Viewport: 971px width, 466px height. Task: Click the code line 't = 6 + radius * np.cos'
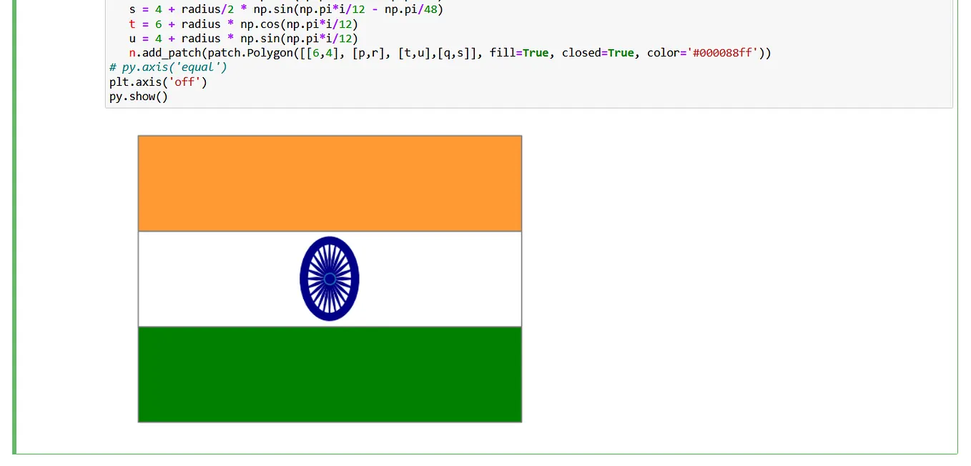[243, 24]
